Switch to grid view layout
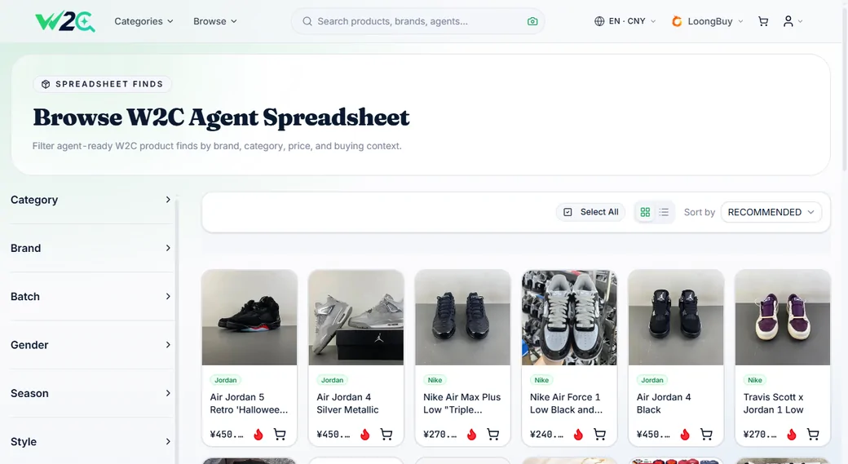Viewport: 848px width, 464px height. (x=645, y=212)
